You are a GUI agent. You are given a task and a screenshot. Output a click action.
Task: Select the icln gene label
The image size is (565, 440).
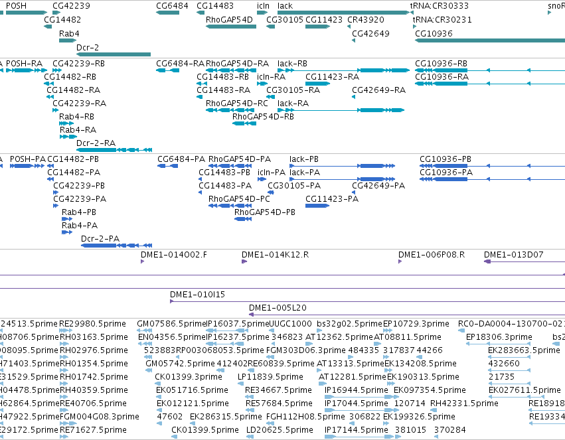tap(263, 6)
